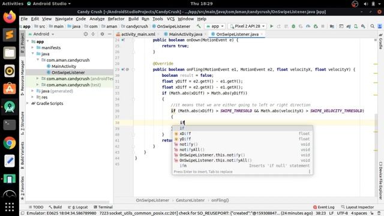The width and height of the screenshot is (384, 216).
Task: Click the Make Project hammer icon
Action: [199, 26]
